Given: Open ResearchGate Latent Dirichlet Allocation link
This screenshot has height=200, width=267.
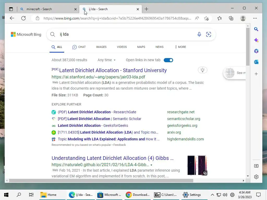Looking at the screenshot, I should coord(97,112).
